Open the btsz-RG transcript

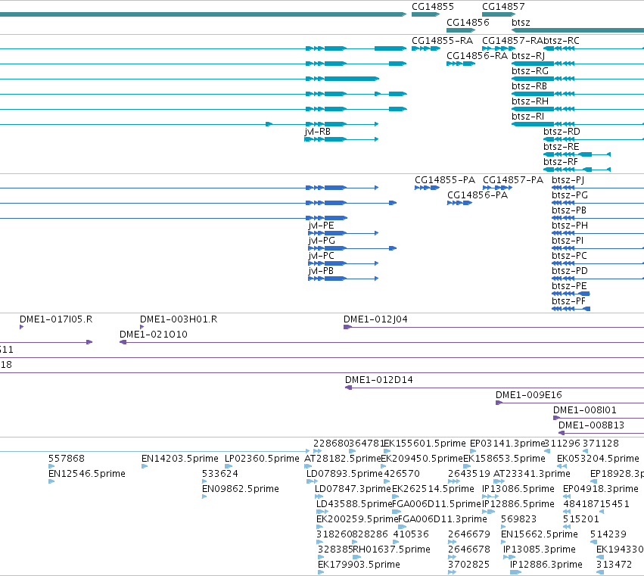530,71
